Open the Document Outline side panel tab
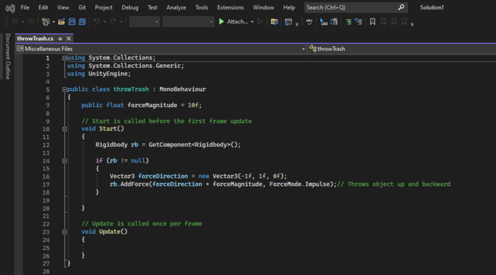The width and height of the screenshot is (496, 275). click(7, 56)
